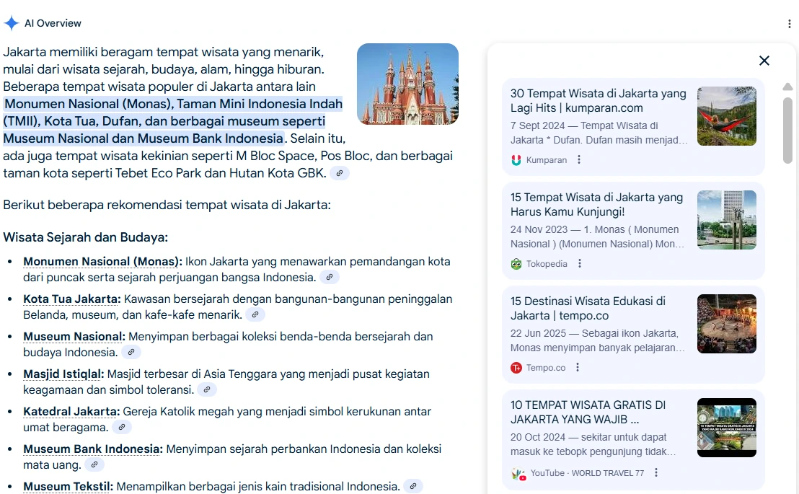Click link icon after Museum Tekstil description
The image size is (799, 494).
pos(413,486)
